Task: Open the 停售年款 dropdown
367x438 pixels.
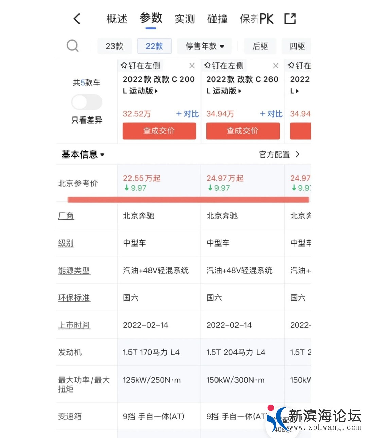Action: (204, 46)
